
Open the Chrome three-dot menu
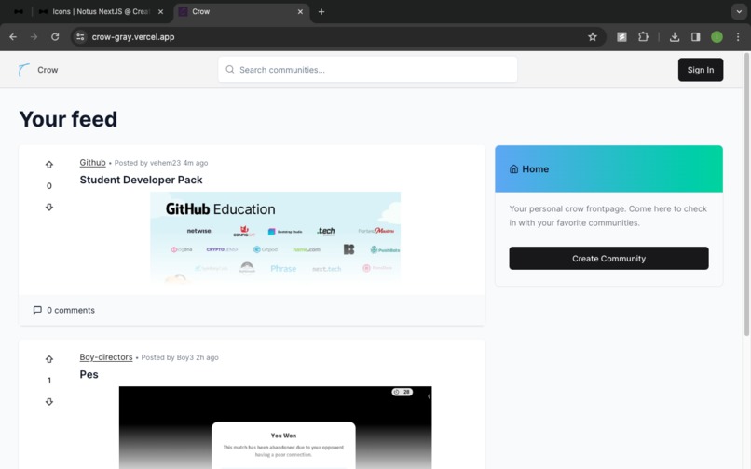point(738,37)
